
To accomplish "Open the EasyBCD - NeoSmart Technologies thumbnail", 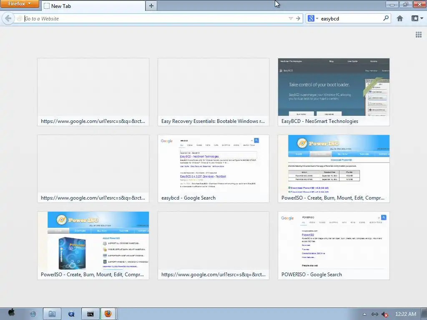I will point(334,92).
